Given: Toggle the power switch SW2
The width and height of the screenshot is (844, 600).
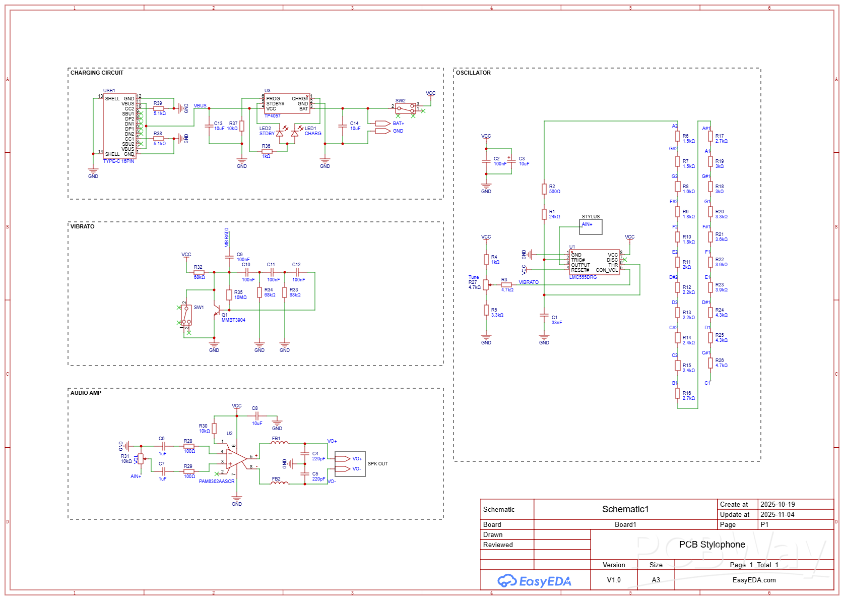Looking at the screenshot, I should 406,107.
